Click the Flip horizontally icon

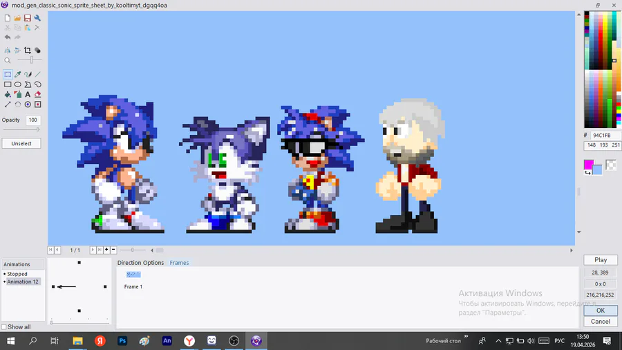[8, 50]
